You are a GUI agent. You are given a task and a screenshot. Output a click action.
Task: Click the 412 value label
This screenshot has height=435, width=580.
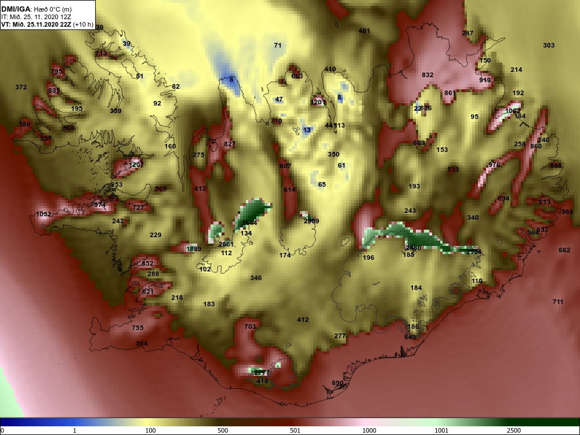click(x=303, y=319)
